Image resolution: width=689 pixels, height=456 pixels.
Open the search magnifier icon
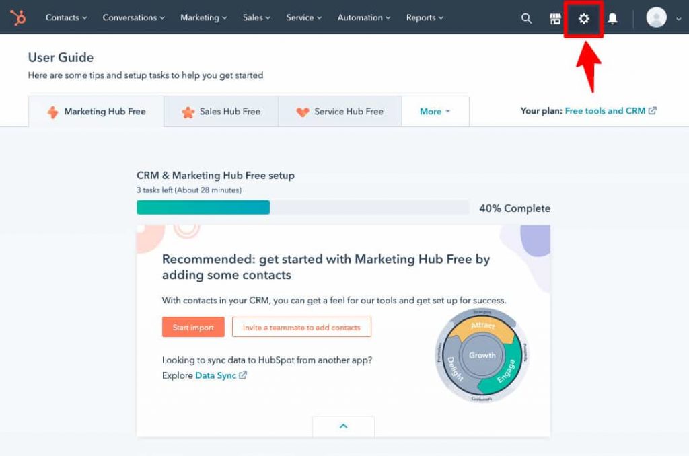coord(526,18)
